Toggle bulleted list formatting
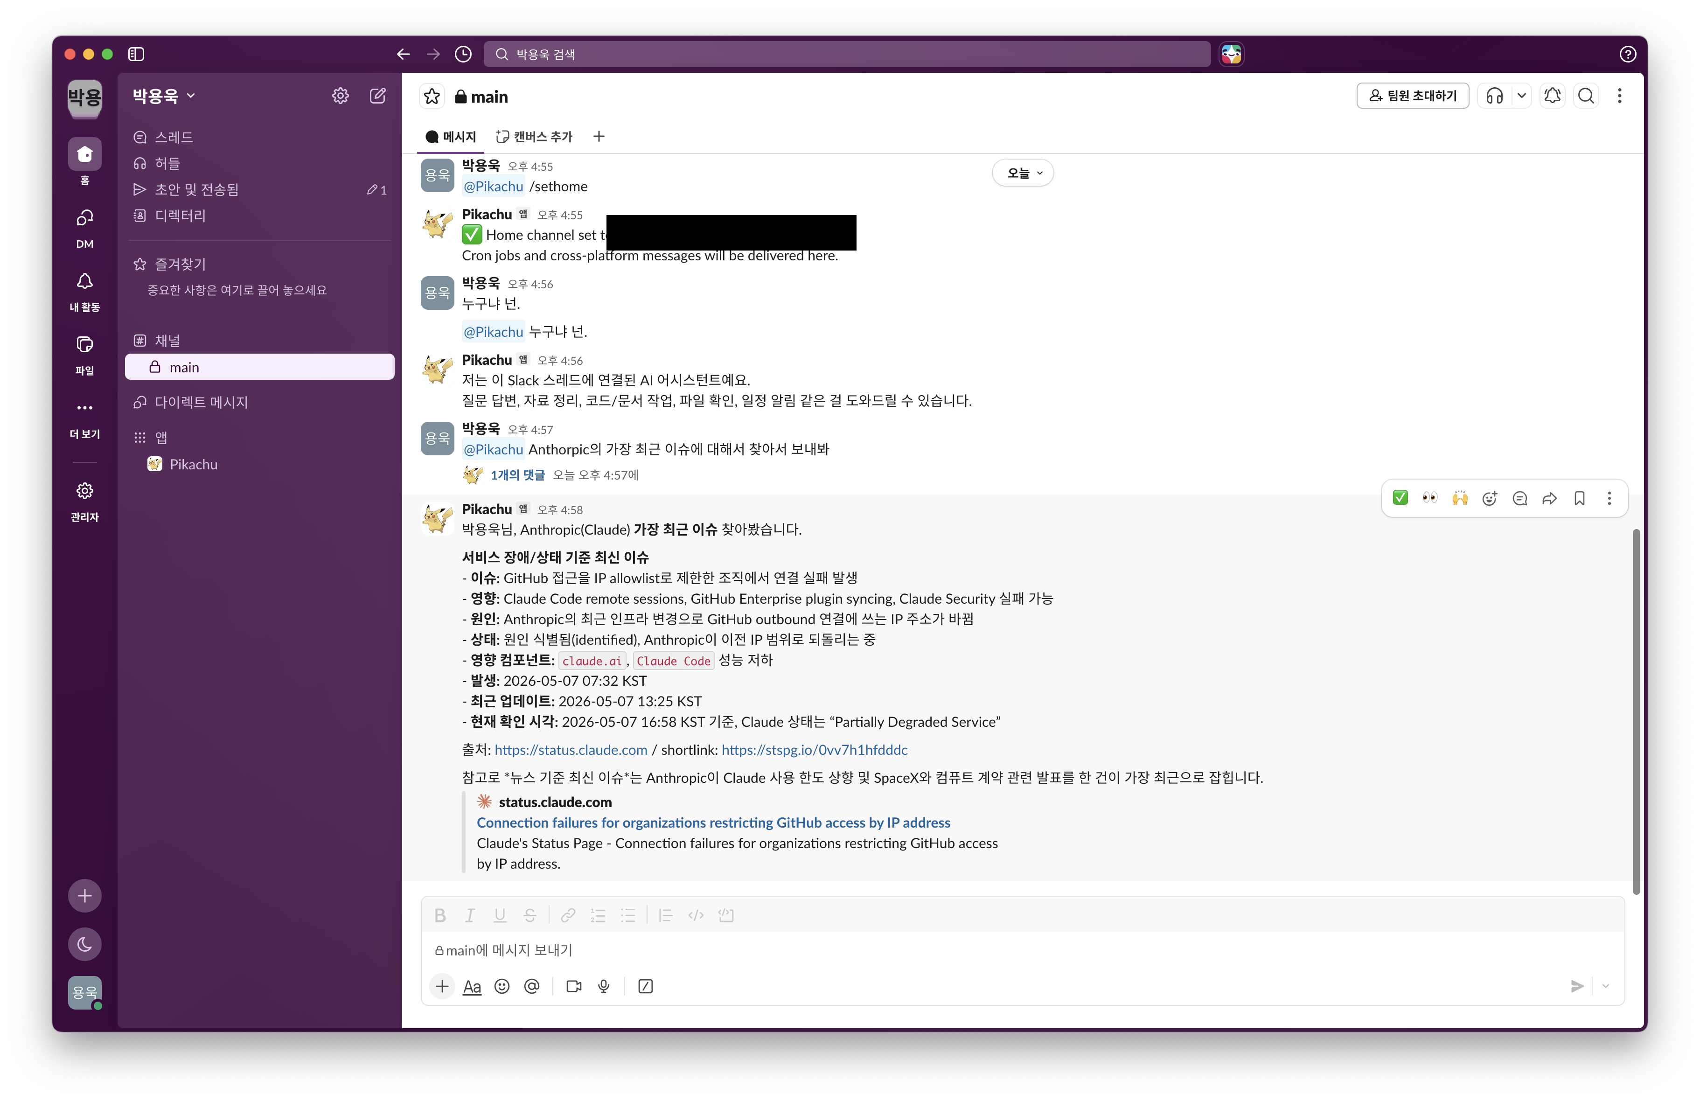This screenshot has width=1700, height=1101. click(628, 915)
